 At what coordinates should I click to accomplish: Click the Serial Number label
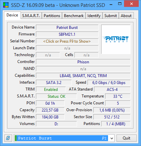pos(22,41)
